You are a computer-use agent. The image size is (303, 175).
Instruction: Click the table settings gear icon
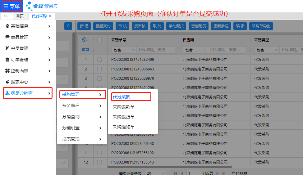[84, 40]
